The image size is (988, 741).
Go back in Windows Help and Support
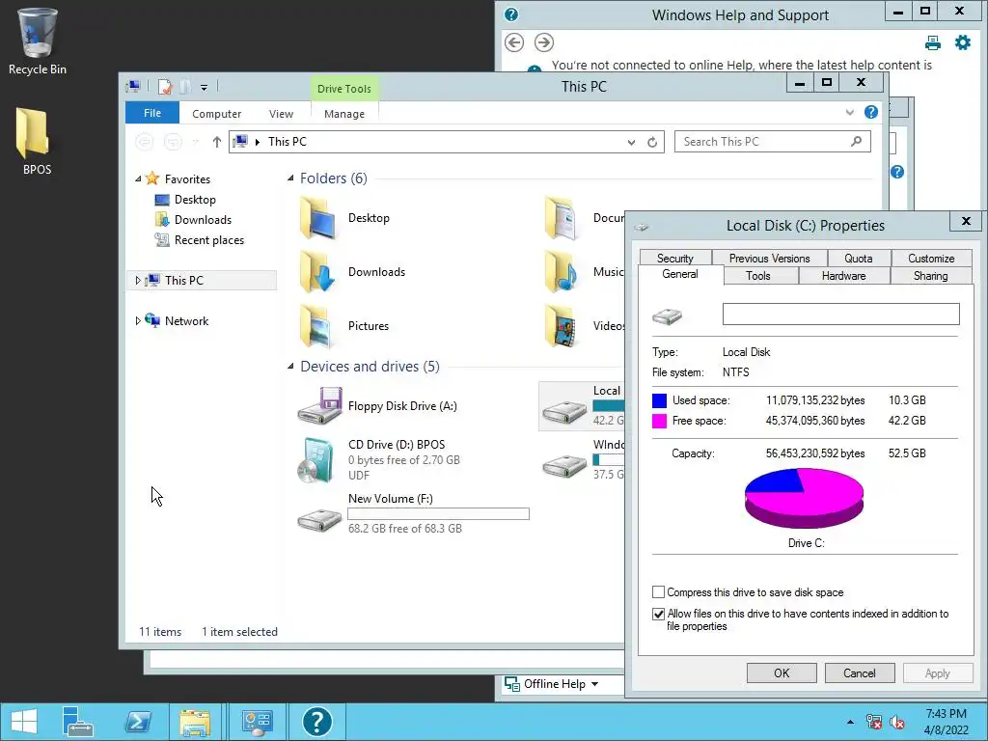(x=514, y=42)
